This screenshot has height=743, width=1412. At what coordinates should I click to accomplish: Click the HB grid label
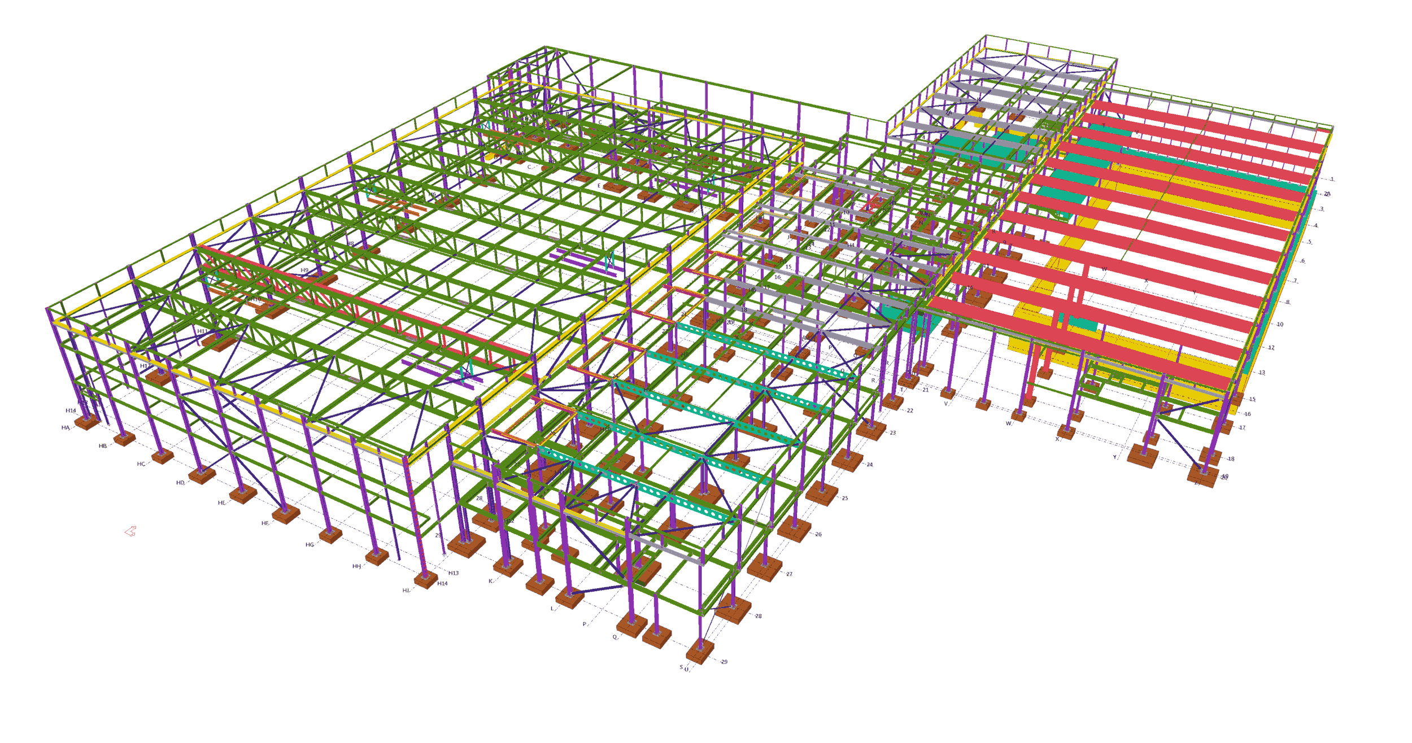coord(103,446)
